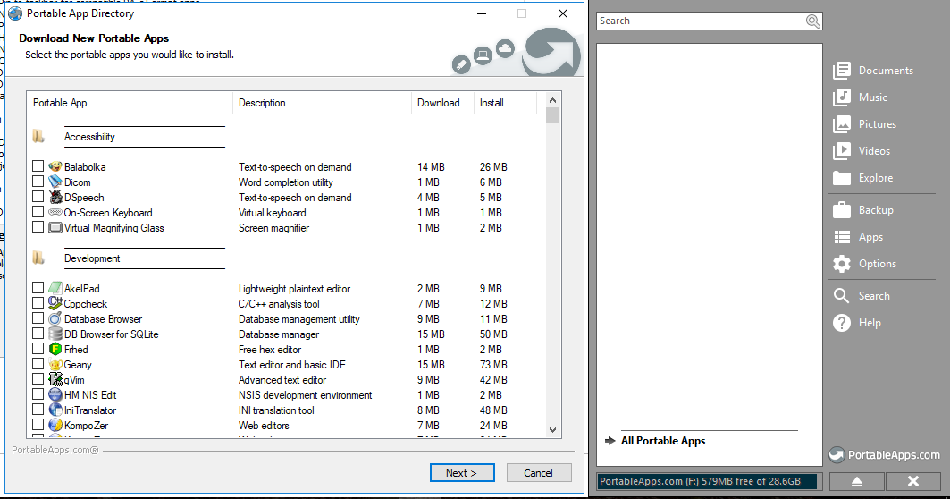Select the Accessibility category heading
The width and height of the screenshot is (950, 499).
[x=89, y=137]
